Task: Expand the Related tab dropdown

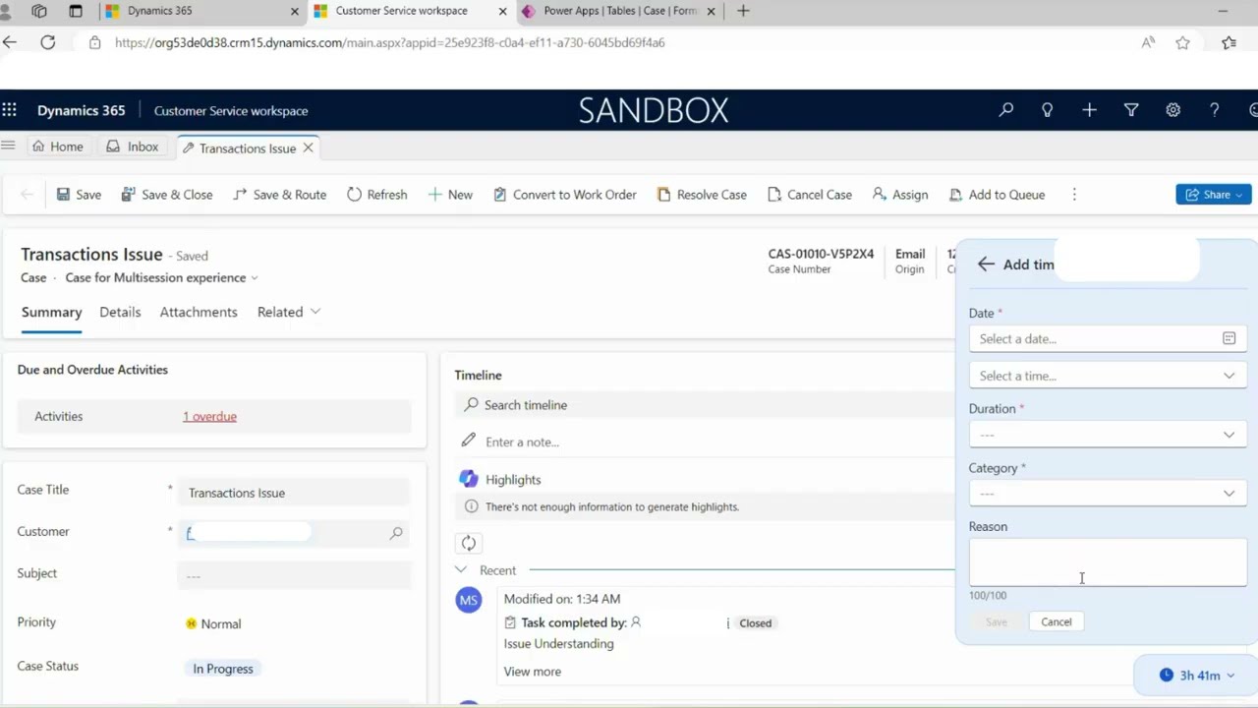Action: (315, 312)
